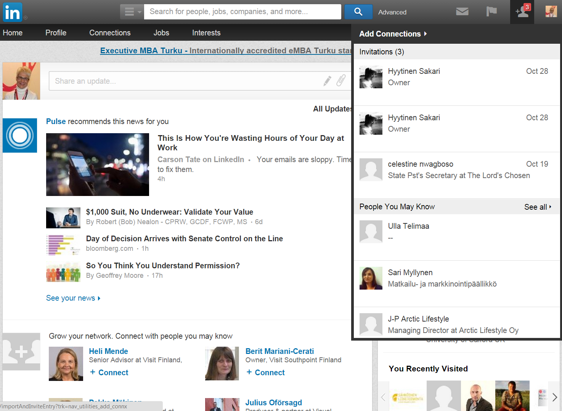Open the phone photo article thumbnail
The height and width of the screenshot is (411, 562).
pos(98,164)
